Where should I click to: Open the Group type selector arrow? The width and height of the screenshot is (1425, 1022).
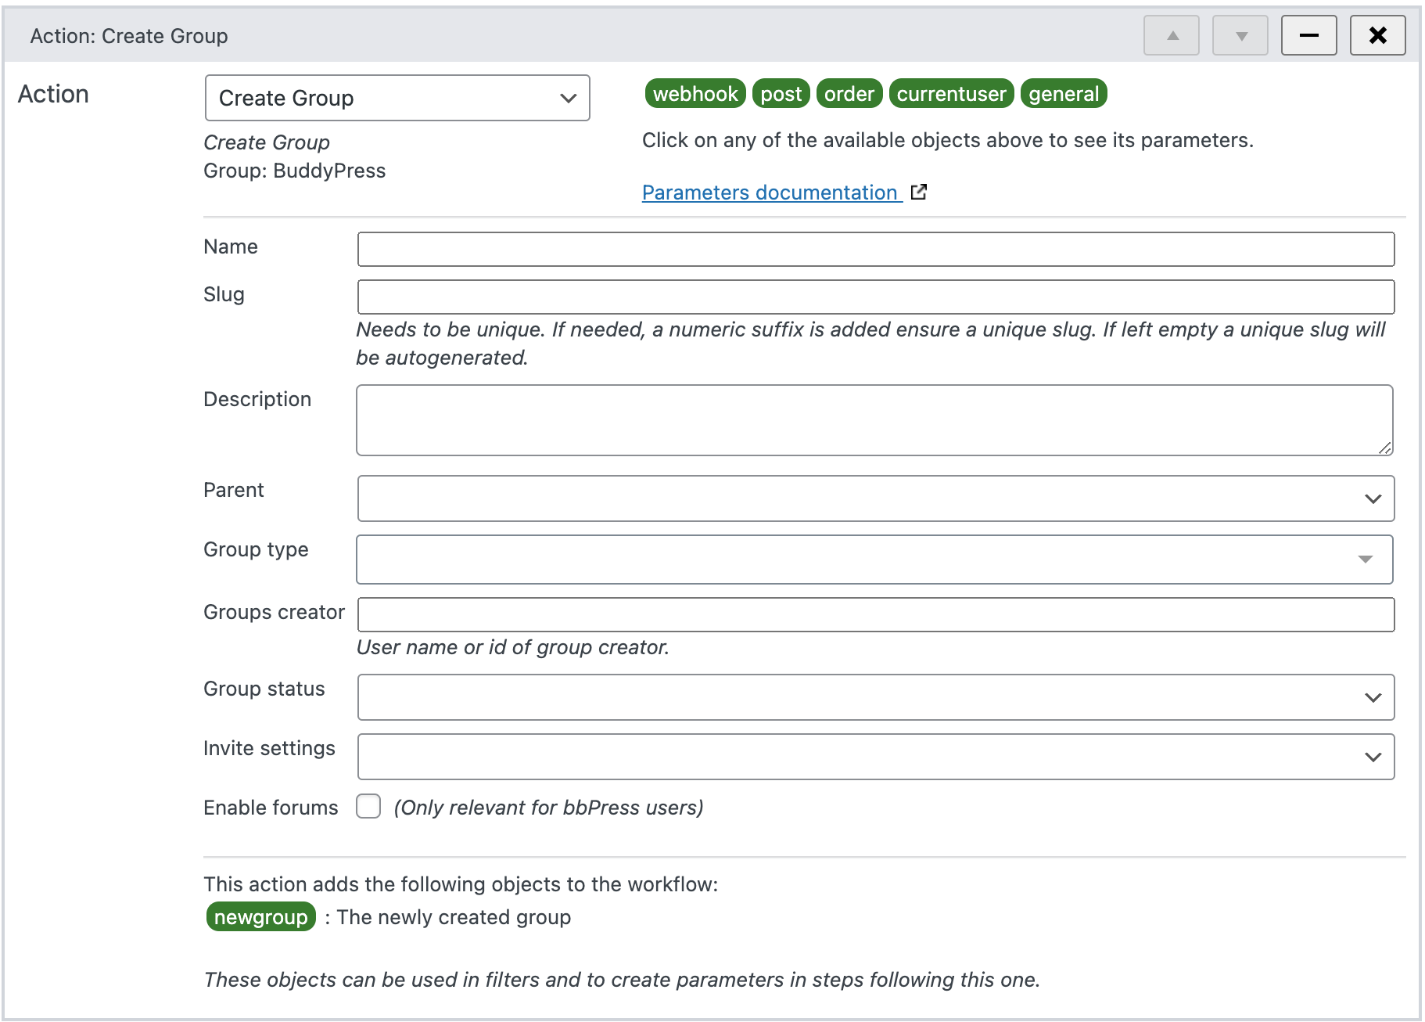pyautogui.click(x=1365, y=559)
